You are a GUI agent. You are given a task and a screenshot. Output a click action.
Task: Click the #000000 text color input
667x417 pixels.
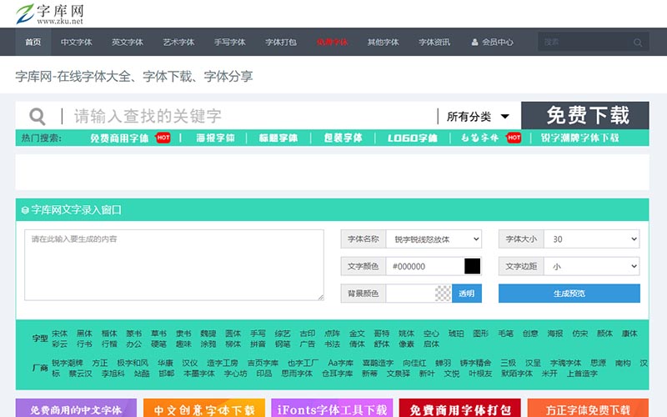pos(424,266)
